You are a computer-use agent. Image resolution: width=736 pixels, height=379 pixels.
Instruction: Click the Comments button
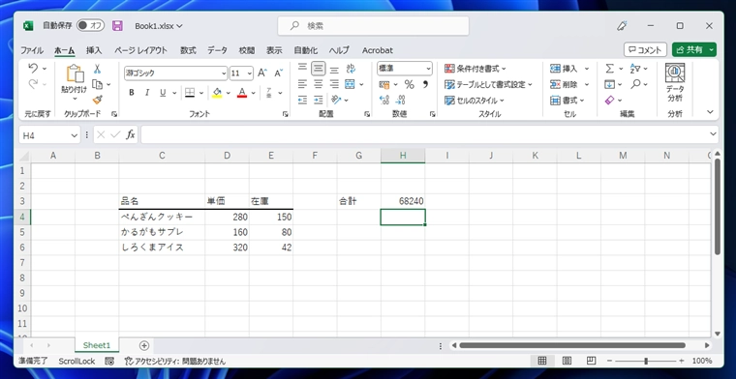tap(645, 49)
